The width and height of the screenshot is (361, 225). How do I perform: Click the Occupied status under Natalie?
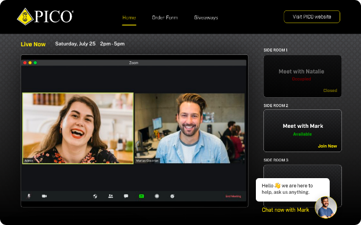[302, 79]
